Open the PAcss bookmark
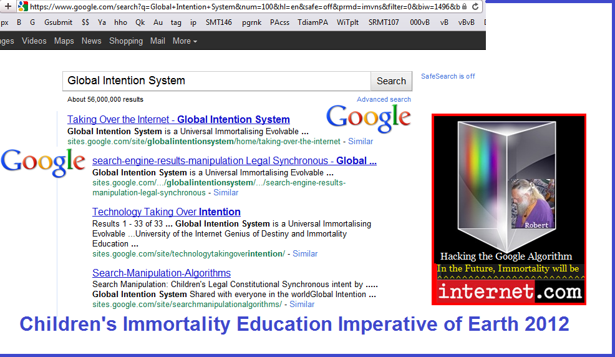 coord(279,22)
